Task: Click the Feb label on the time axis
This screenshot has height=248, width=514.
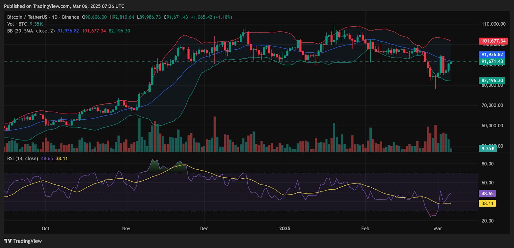Action: [365, 228]
